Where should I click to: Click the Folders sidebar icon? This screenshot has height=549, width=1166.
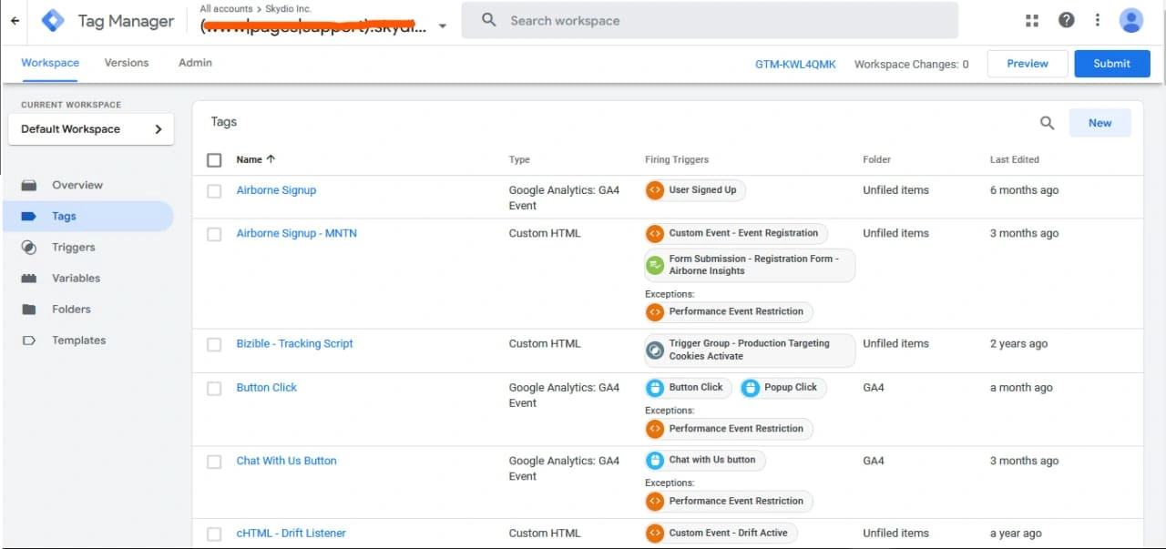[29, 309]
